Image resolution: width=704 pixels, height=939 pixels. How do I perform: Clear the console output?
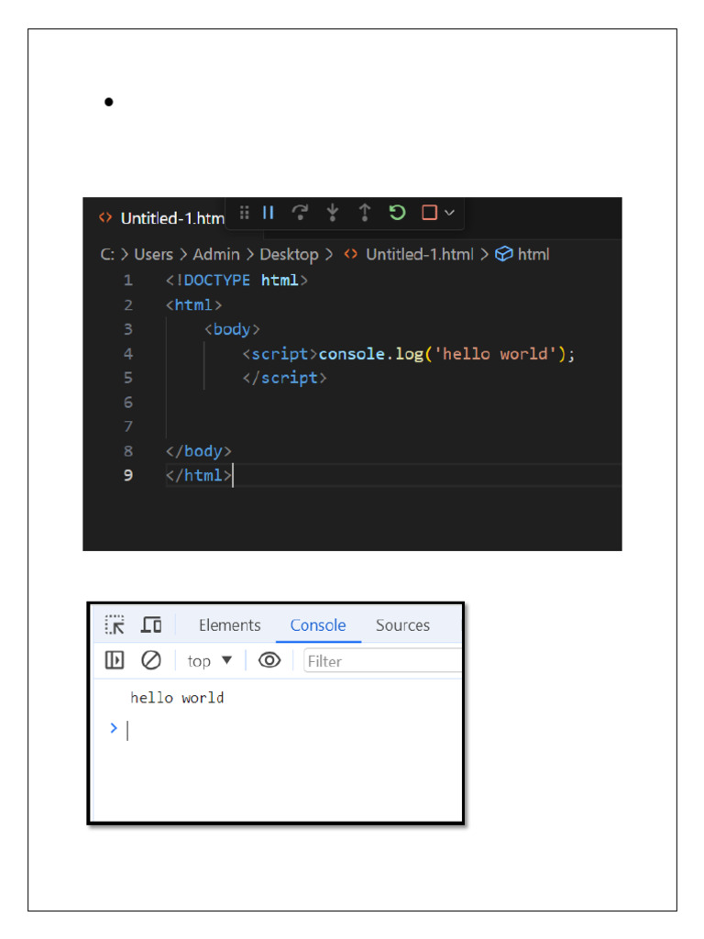tap(151, 660)
